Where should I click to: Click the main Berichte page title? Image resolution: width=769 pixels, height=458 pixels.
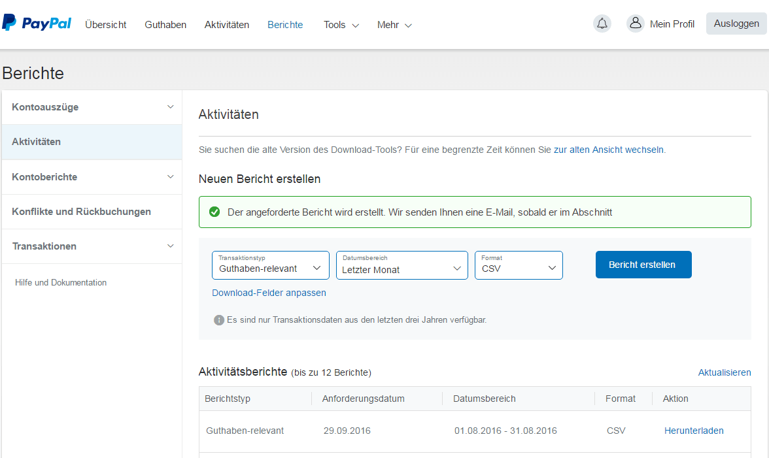(33, 73)
